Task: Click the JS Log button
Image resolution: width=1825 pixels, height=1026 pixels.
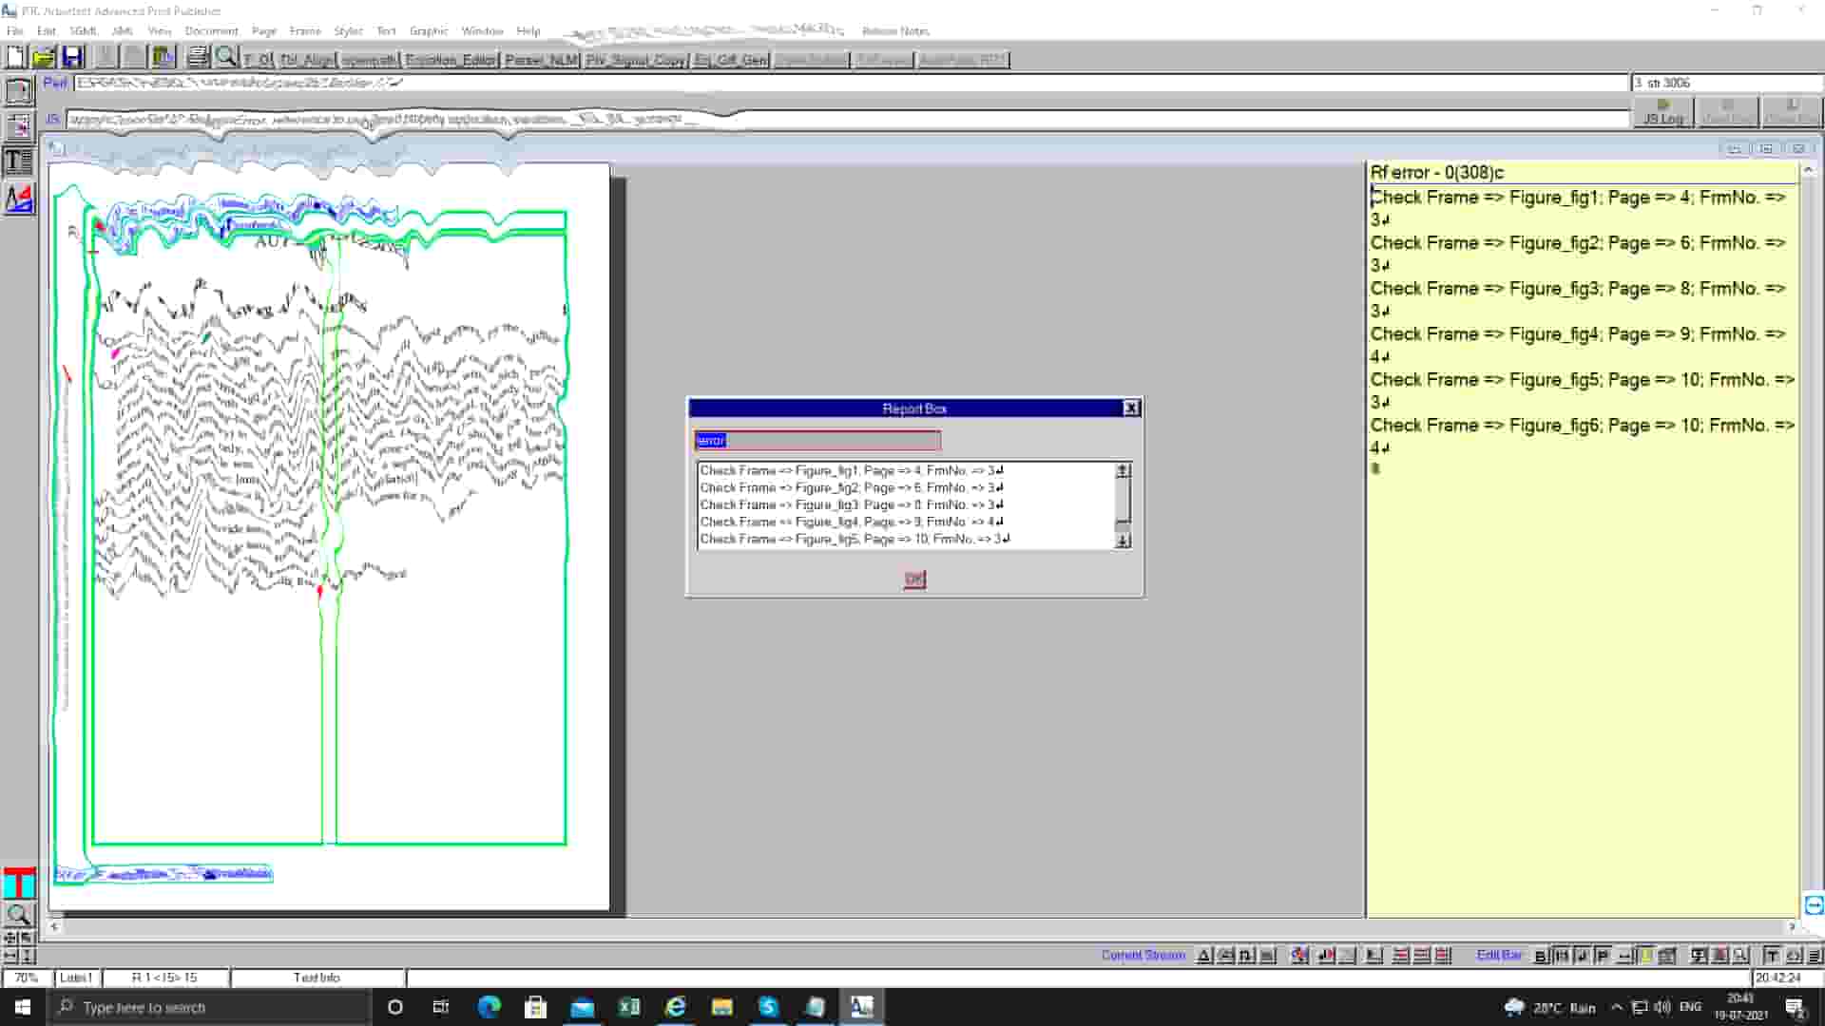Action: click(1662, 113)
